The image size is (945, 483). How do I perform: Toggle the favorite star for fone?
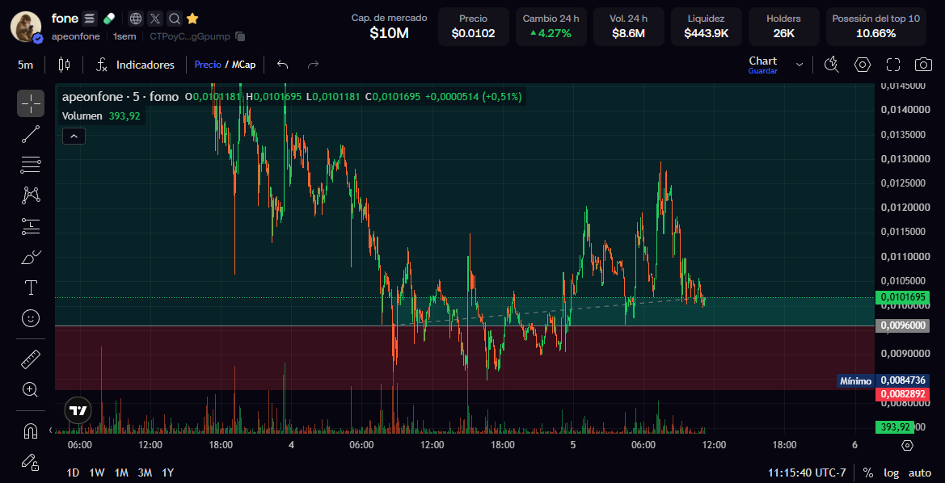point(192,19)
